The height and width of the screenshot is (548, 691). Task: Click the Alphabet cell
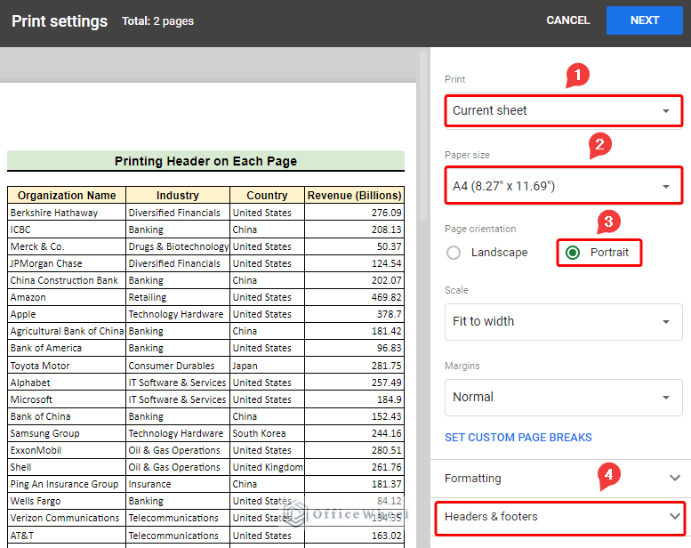pos(67,383)
